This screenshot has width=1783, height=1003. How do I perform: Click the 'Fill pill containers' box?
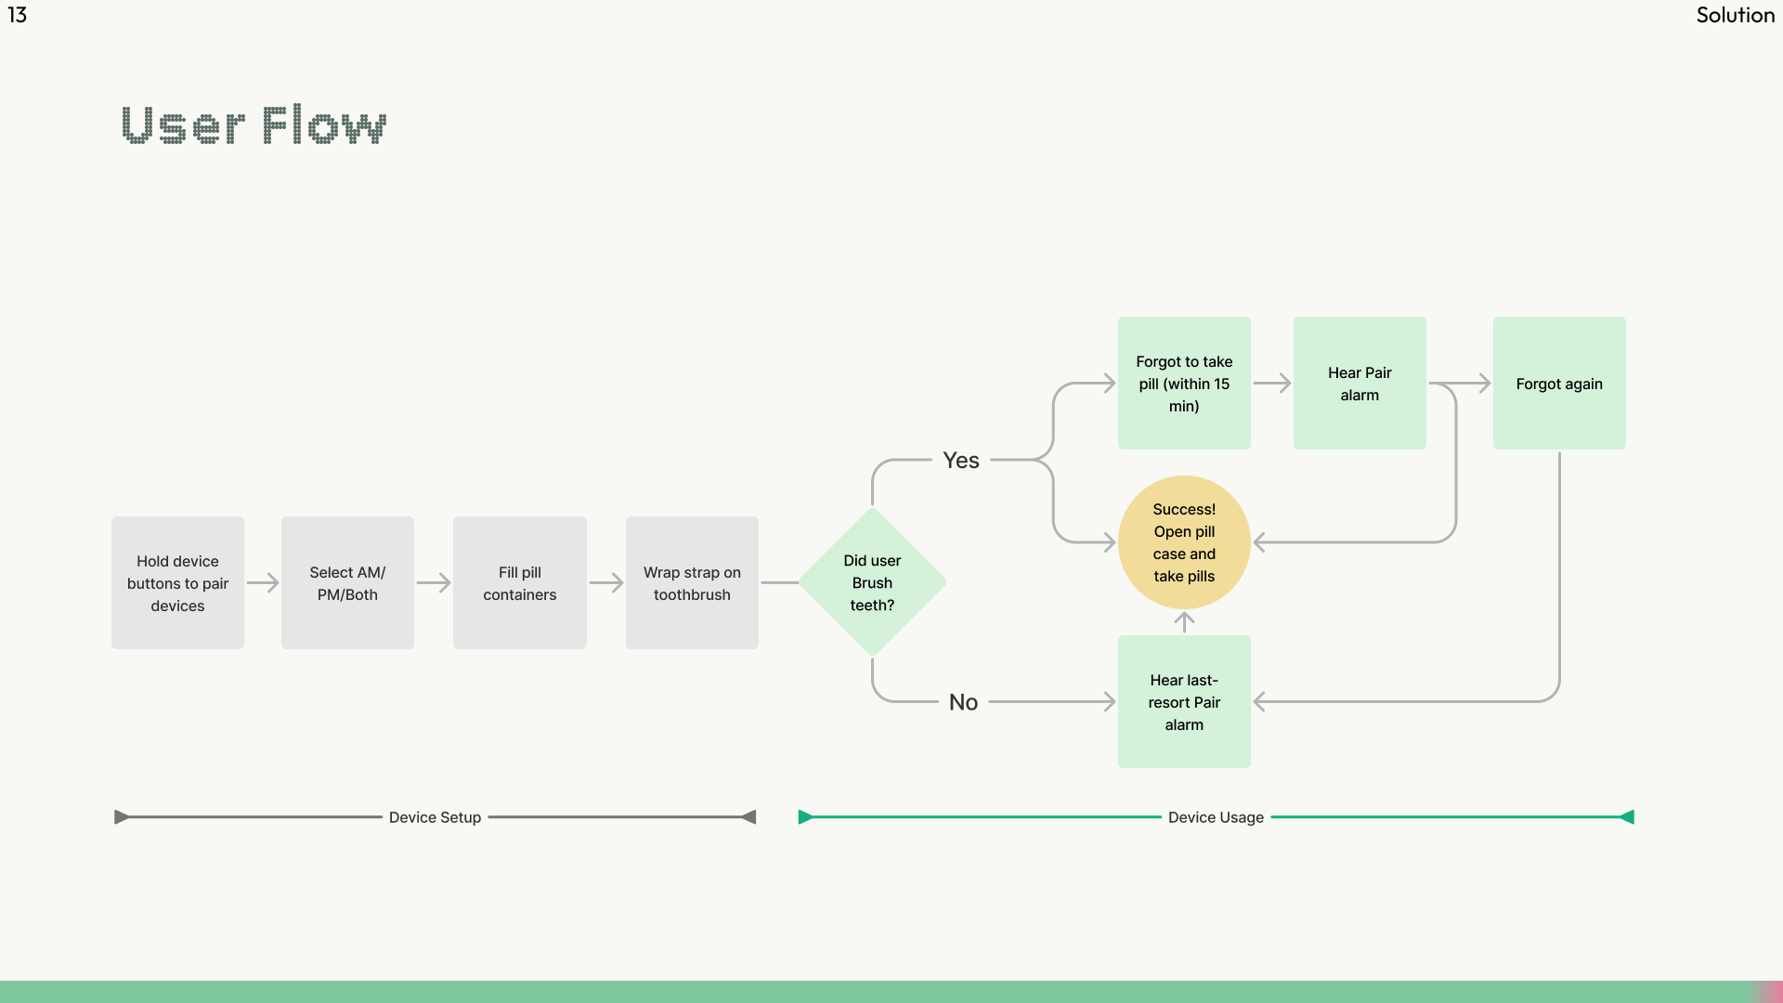pyautogui.click(x=519, y=583)
